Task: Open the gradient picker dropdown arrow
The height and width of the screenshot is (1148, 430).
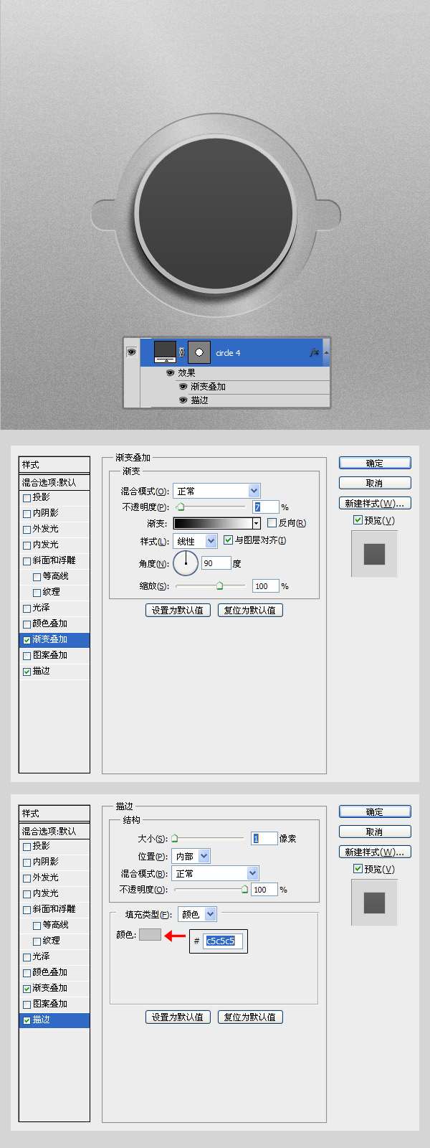Action: pyautogui.click(x=257, y=524)
